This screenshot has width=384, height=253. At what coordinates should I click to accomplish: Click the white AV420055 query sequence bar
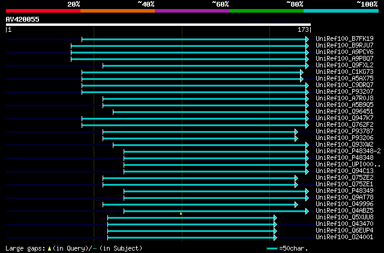click(x=158, y=25)
